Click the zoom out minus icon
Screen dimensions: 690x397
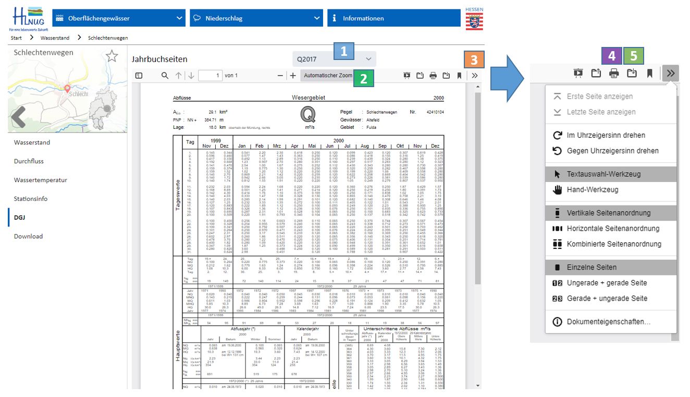[280, 76]
